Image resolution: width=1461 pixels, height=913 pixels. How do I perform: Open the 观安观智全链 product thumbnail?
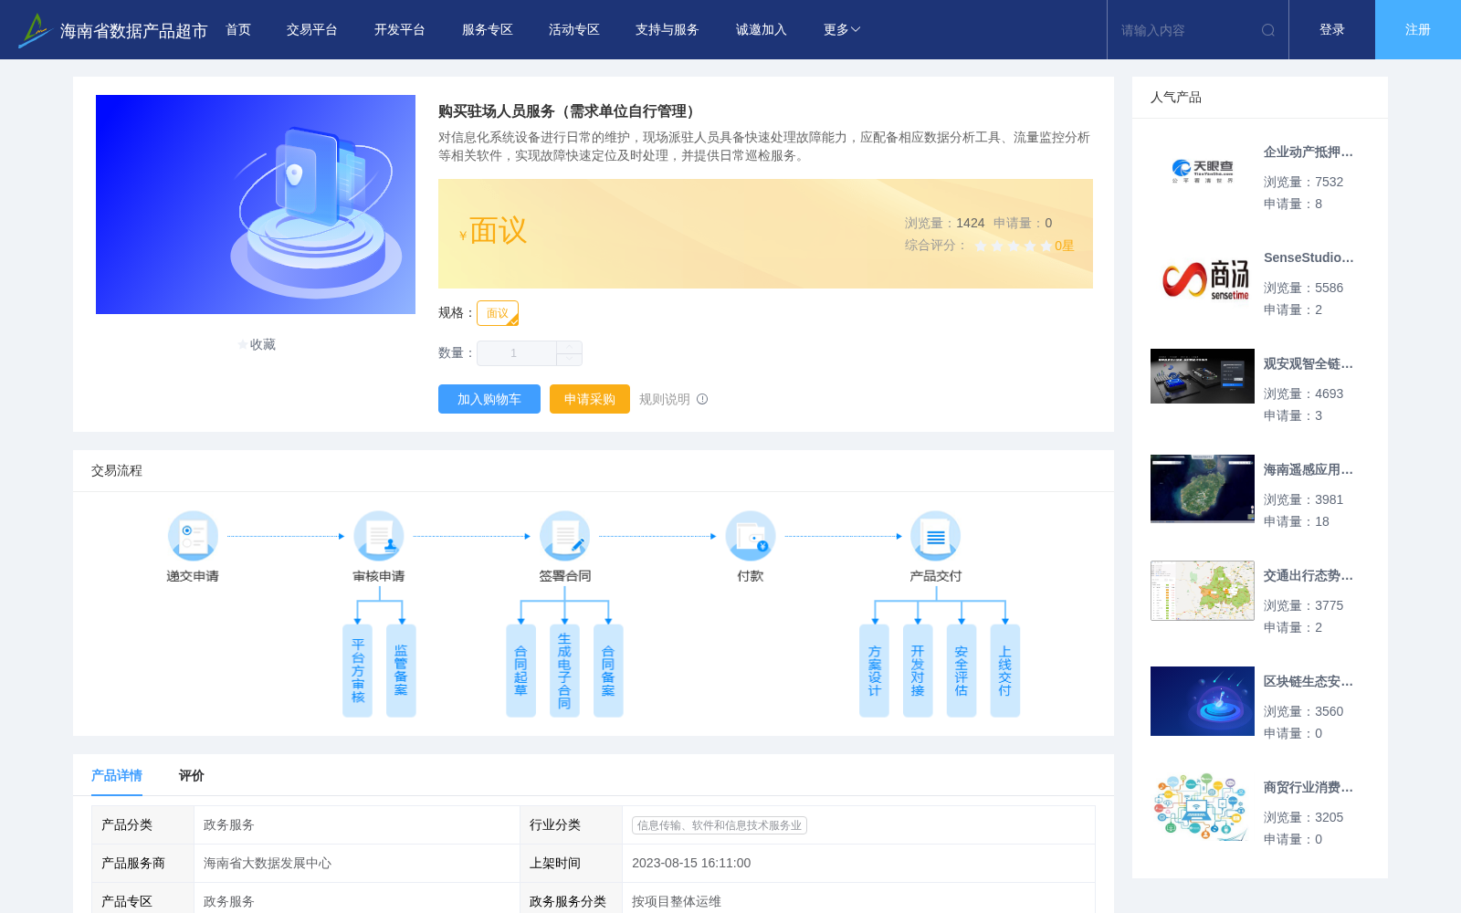point(1203,376)
